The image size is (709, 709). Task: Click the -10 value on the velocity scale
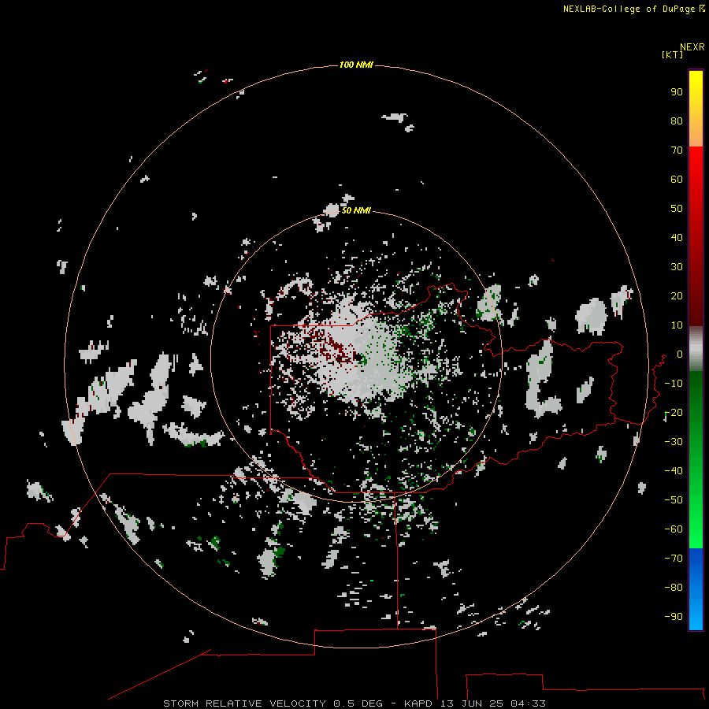pyautogui.click(x=674, y=384)
